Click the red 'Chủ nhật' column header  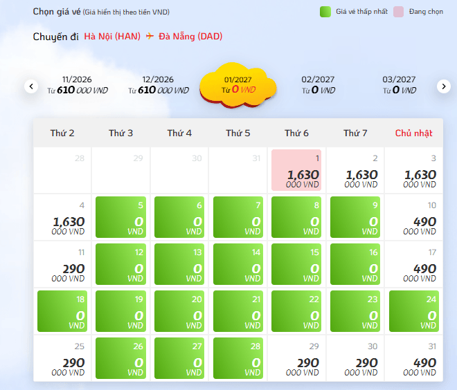[x=413, y=133]
